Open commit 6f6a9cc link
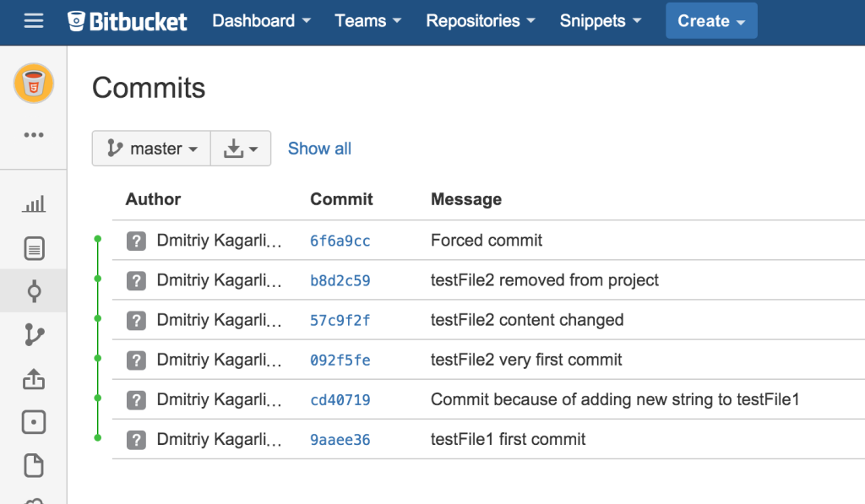The image size is (865, 504). click(x=340, y=241)
